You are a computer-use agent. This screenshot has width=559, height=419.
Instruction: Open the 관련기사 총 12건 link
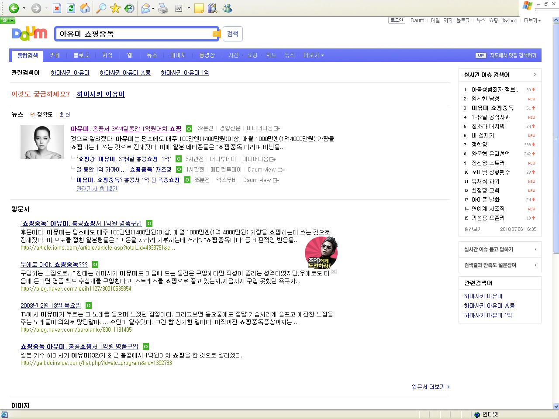click(x=97, y=189)
